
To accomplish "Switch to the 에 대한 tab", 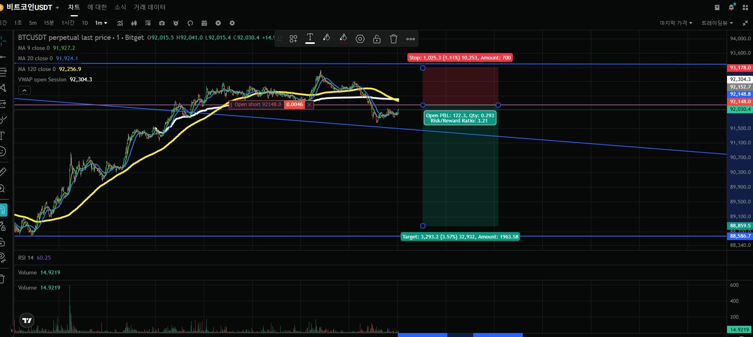I will click(97, 7).
